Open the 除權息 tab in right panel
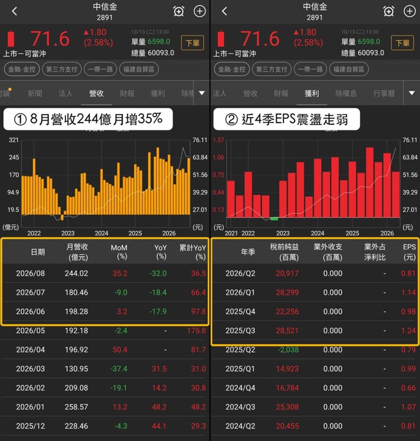The width and height of the screenshot is (420, 441). 346,93
